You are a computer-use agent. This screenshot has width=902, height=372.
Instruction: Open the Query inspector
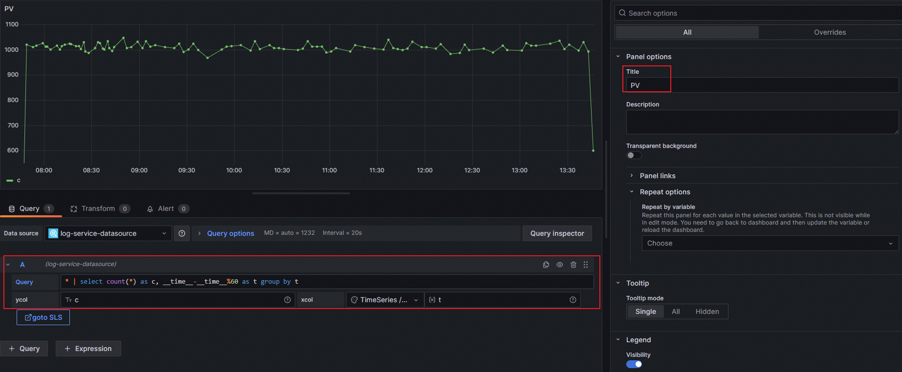click(x=557, y=233)
